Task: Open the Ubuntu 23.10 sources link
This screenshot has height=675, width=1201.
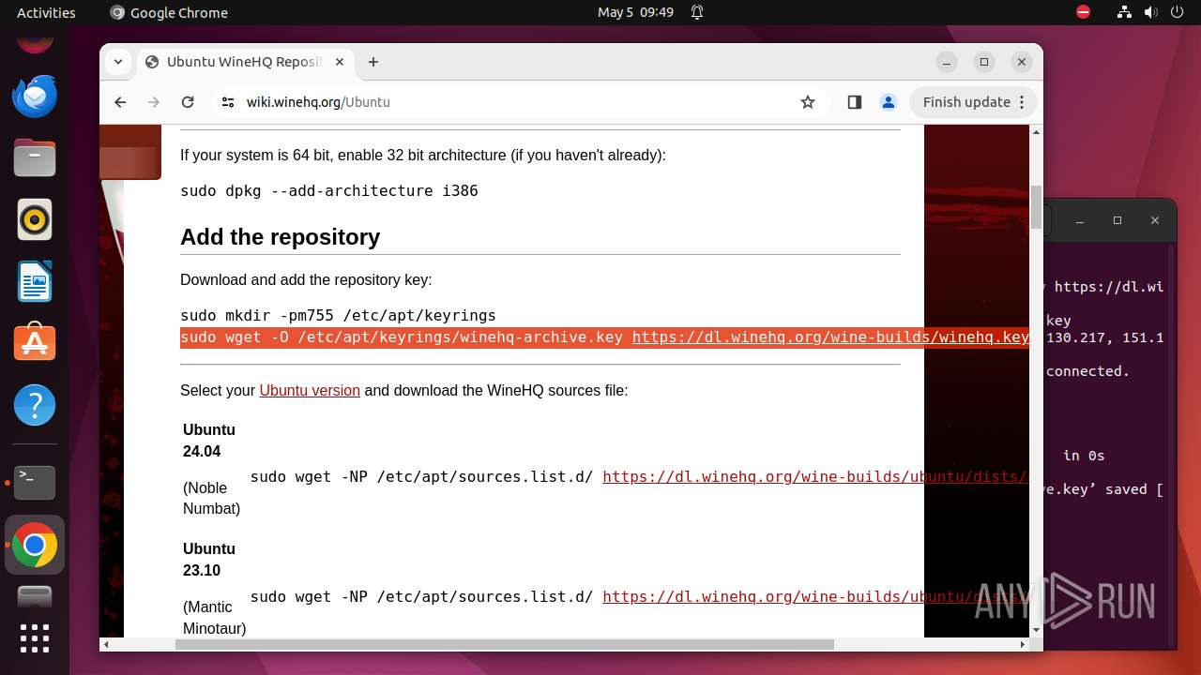Action: (815, 596)
